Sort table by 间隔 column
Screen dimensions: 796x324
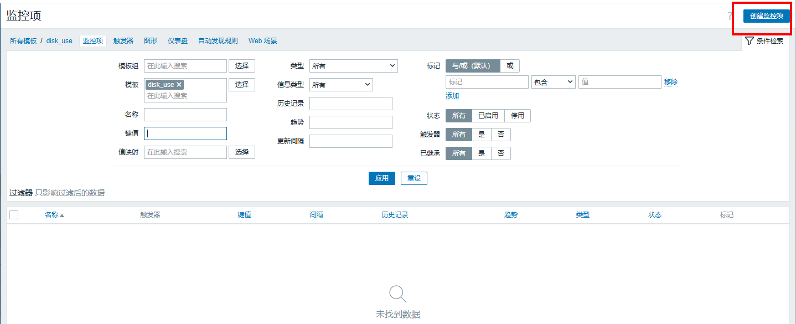point(316,215)
